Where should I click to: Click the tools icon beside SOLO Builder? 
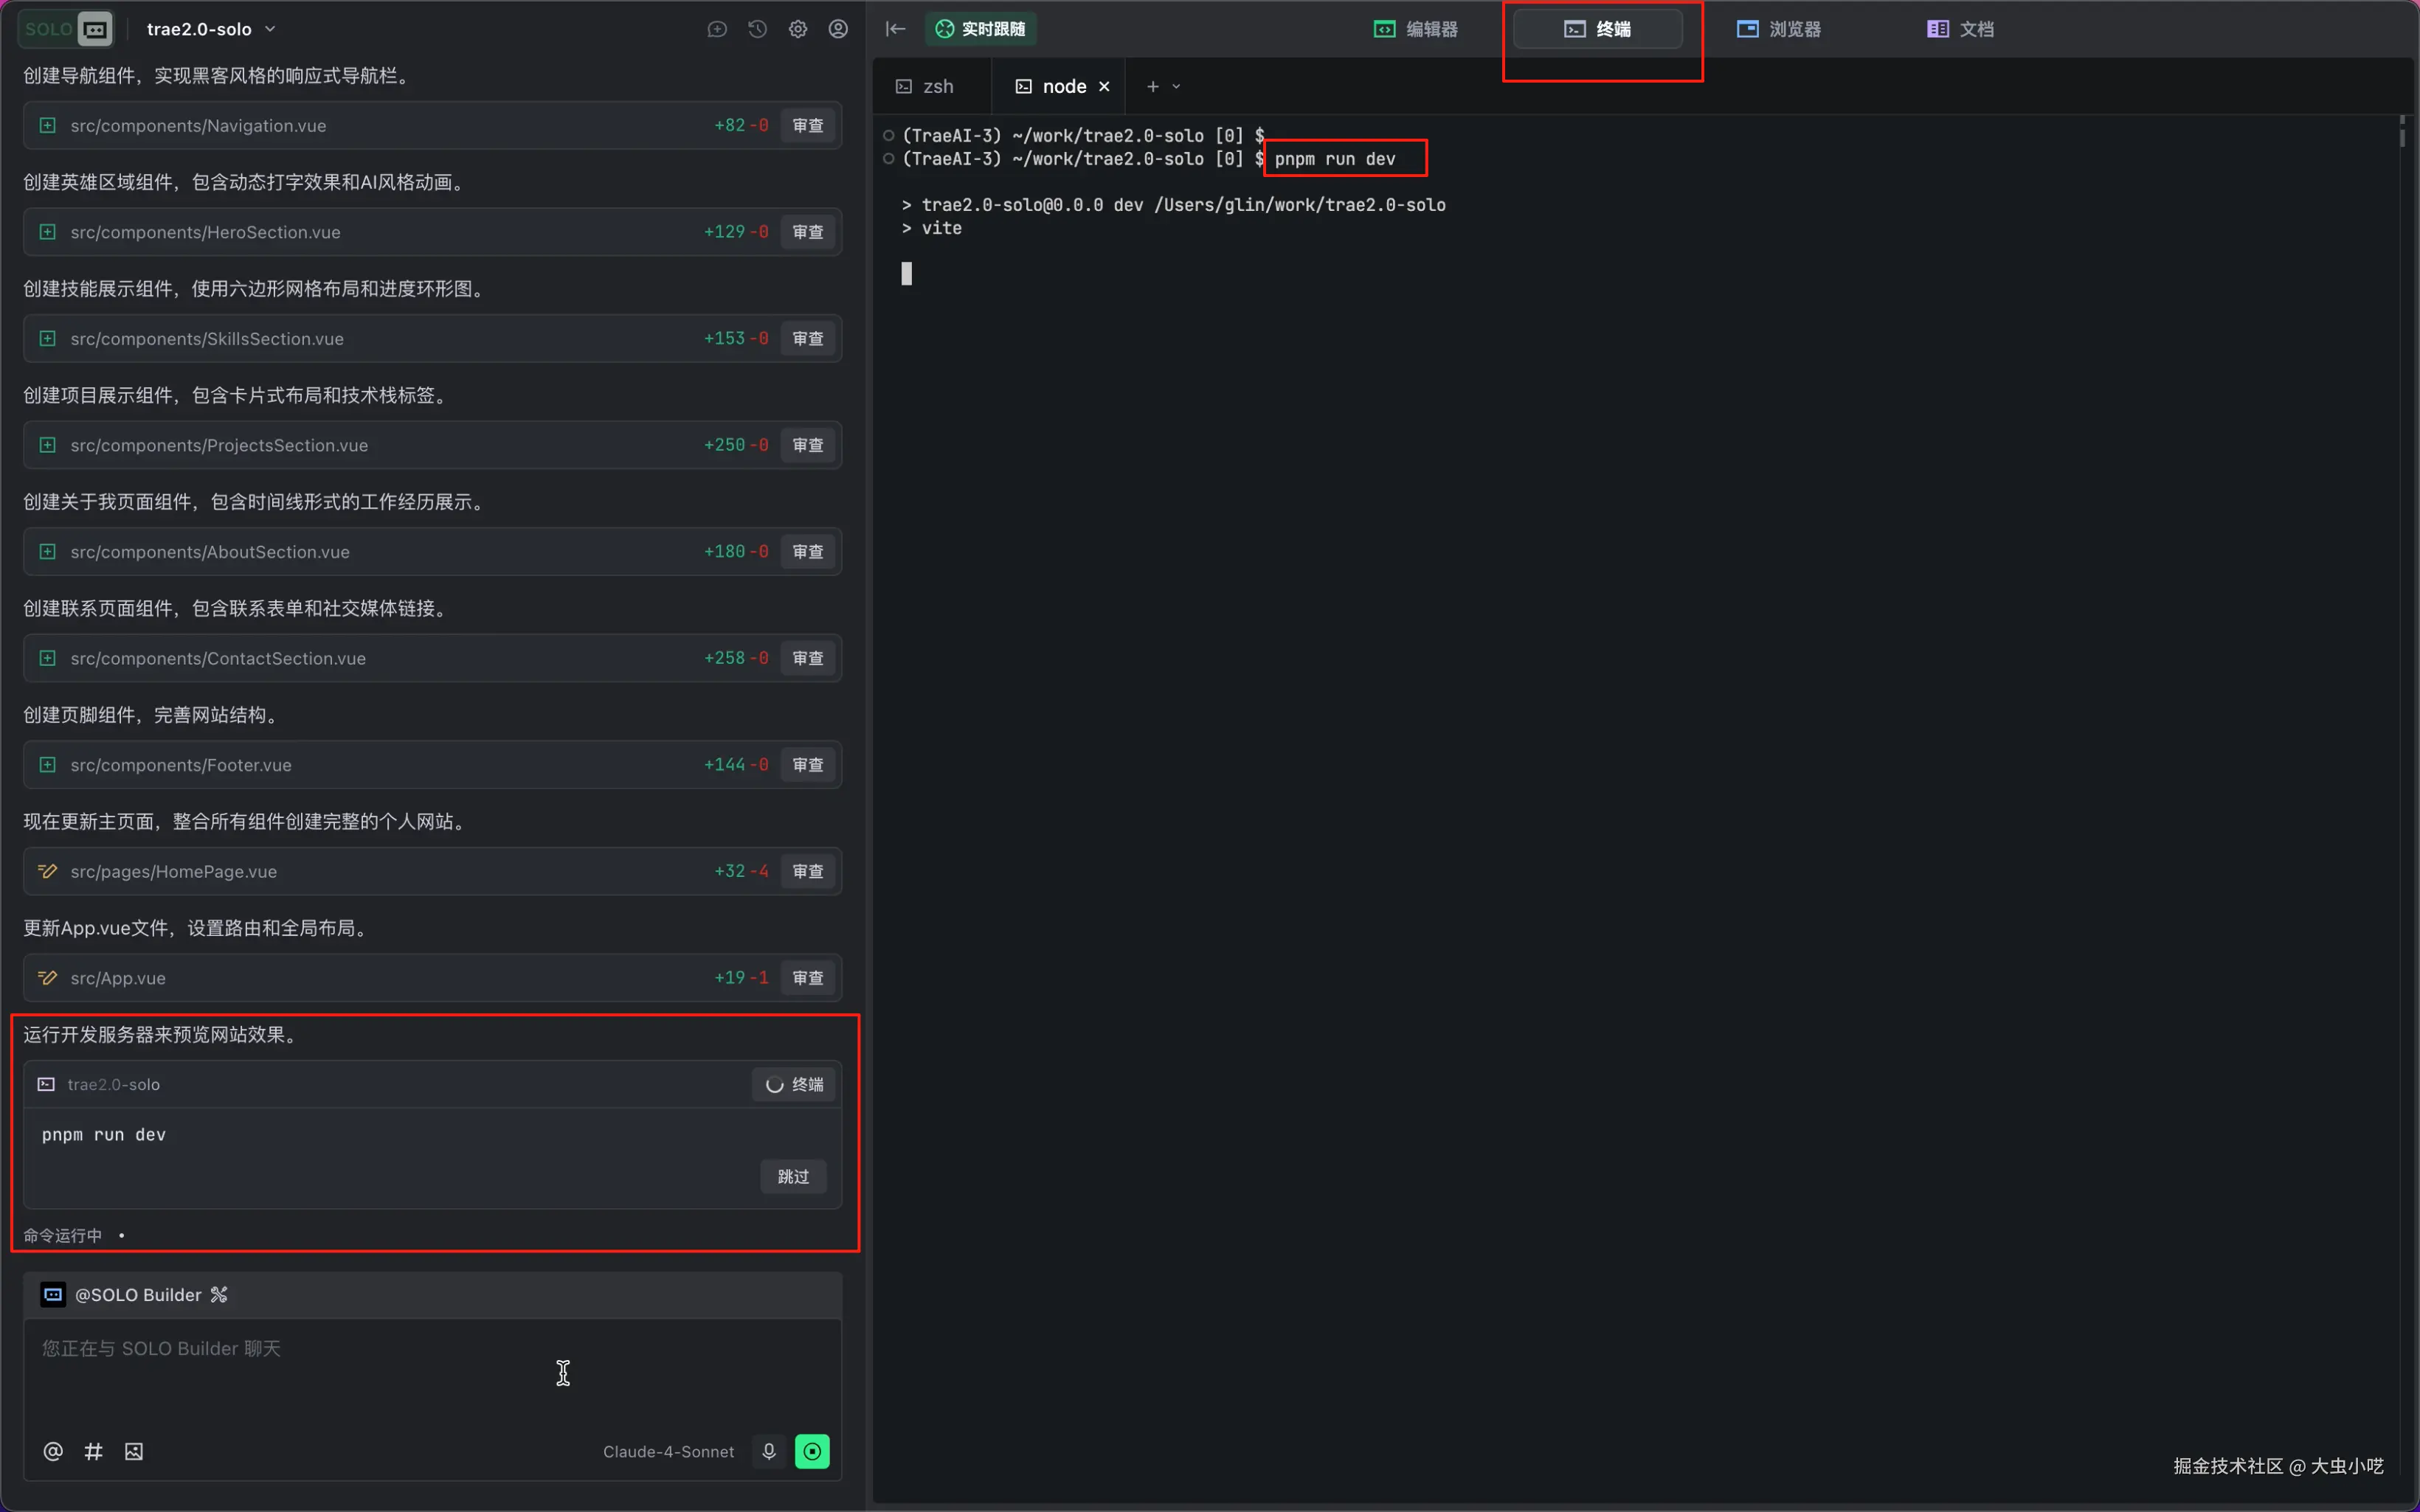219,1295
